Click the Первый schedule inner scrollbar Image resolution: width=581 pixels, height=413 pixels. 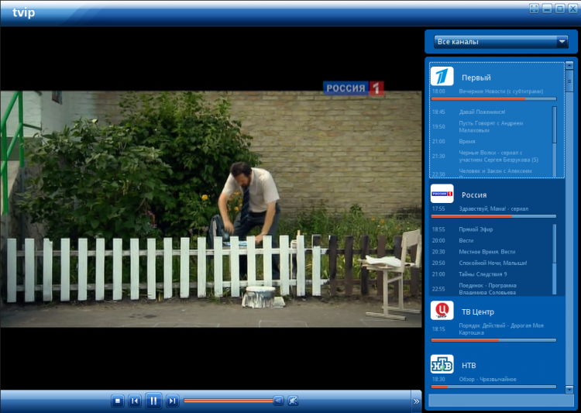click(x=555, y=125)
